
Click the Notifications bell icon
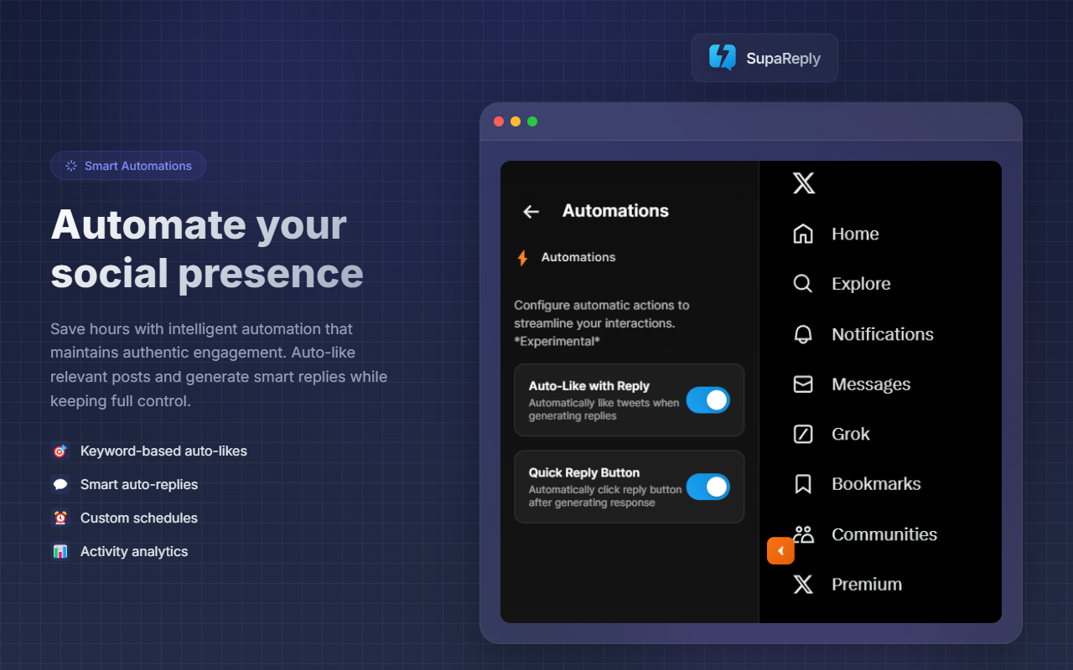tap(803, 334)
